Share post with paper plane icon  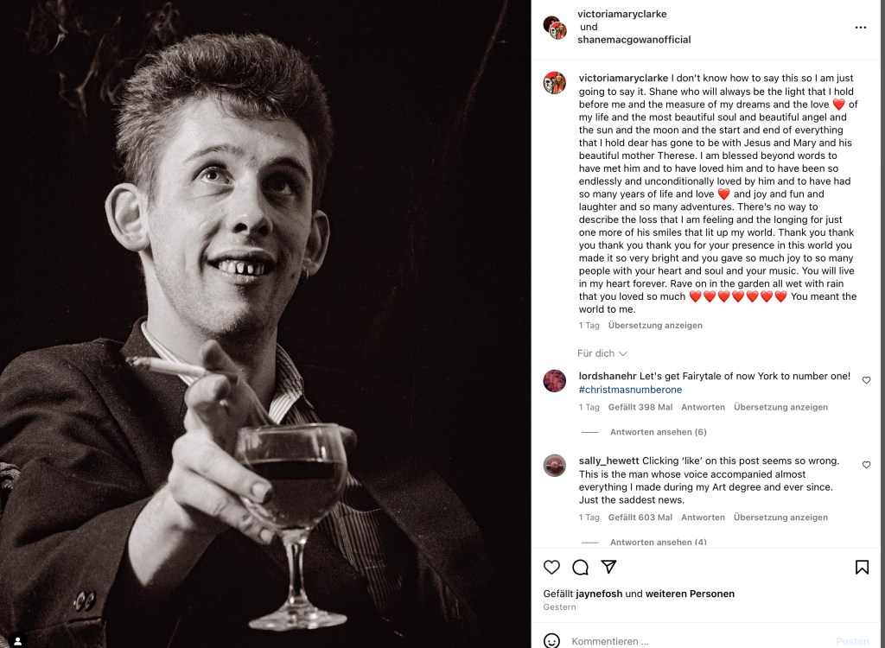608,567
